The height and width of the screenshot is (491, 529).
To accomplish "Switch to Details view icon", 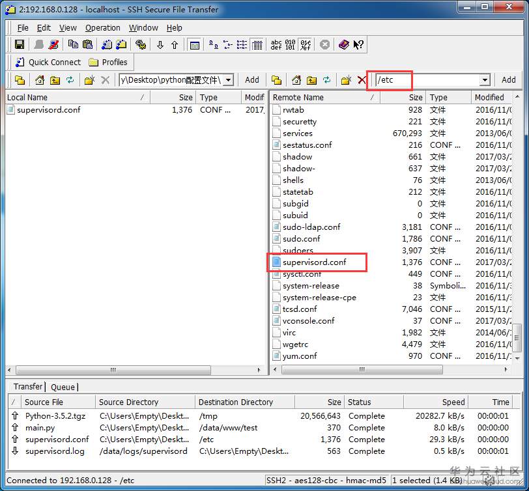I will (x=257, y=44).
